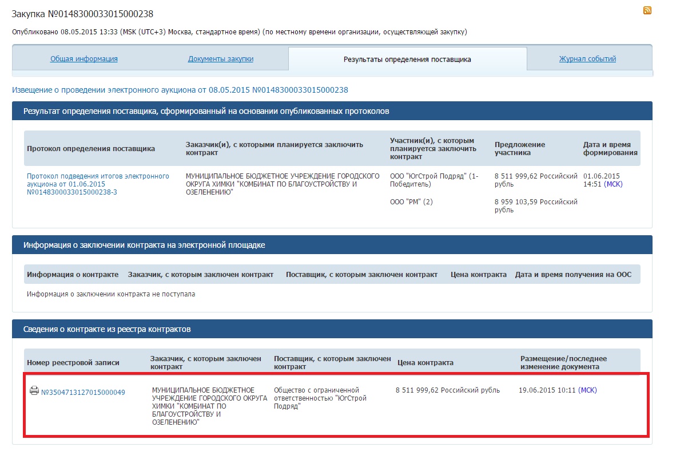Open the RSS feed icon
The image size is (696, 463).
tap(647, 10)
